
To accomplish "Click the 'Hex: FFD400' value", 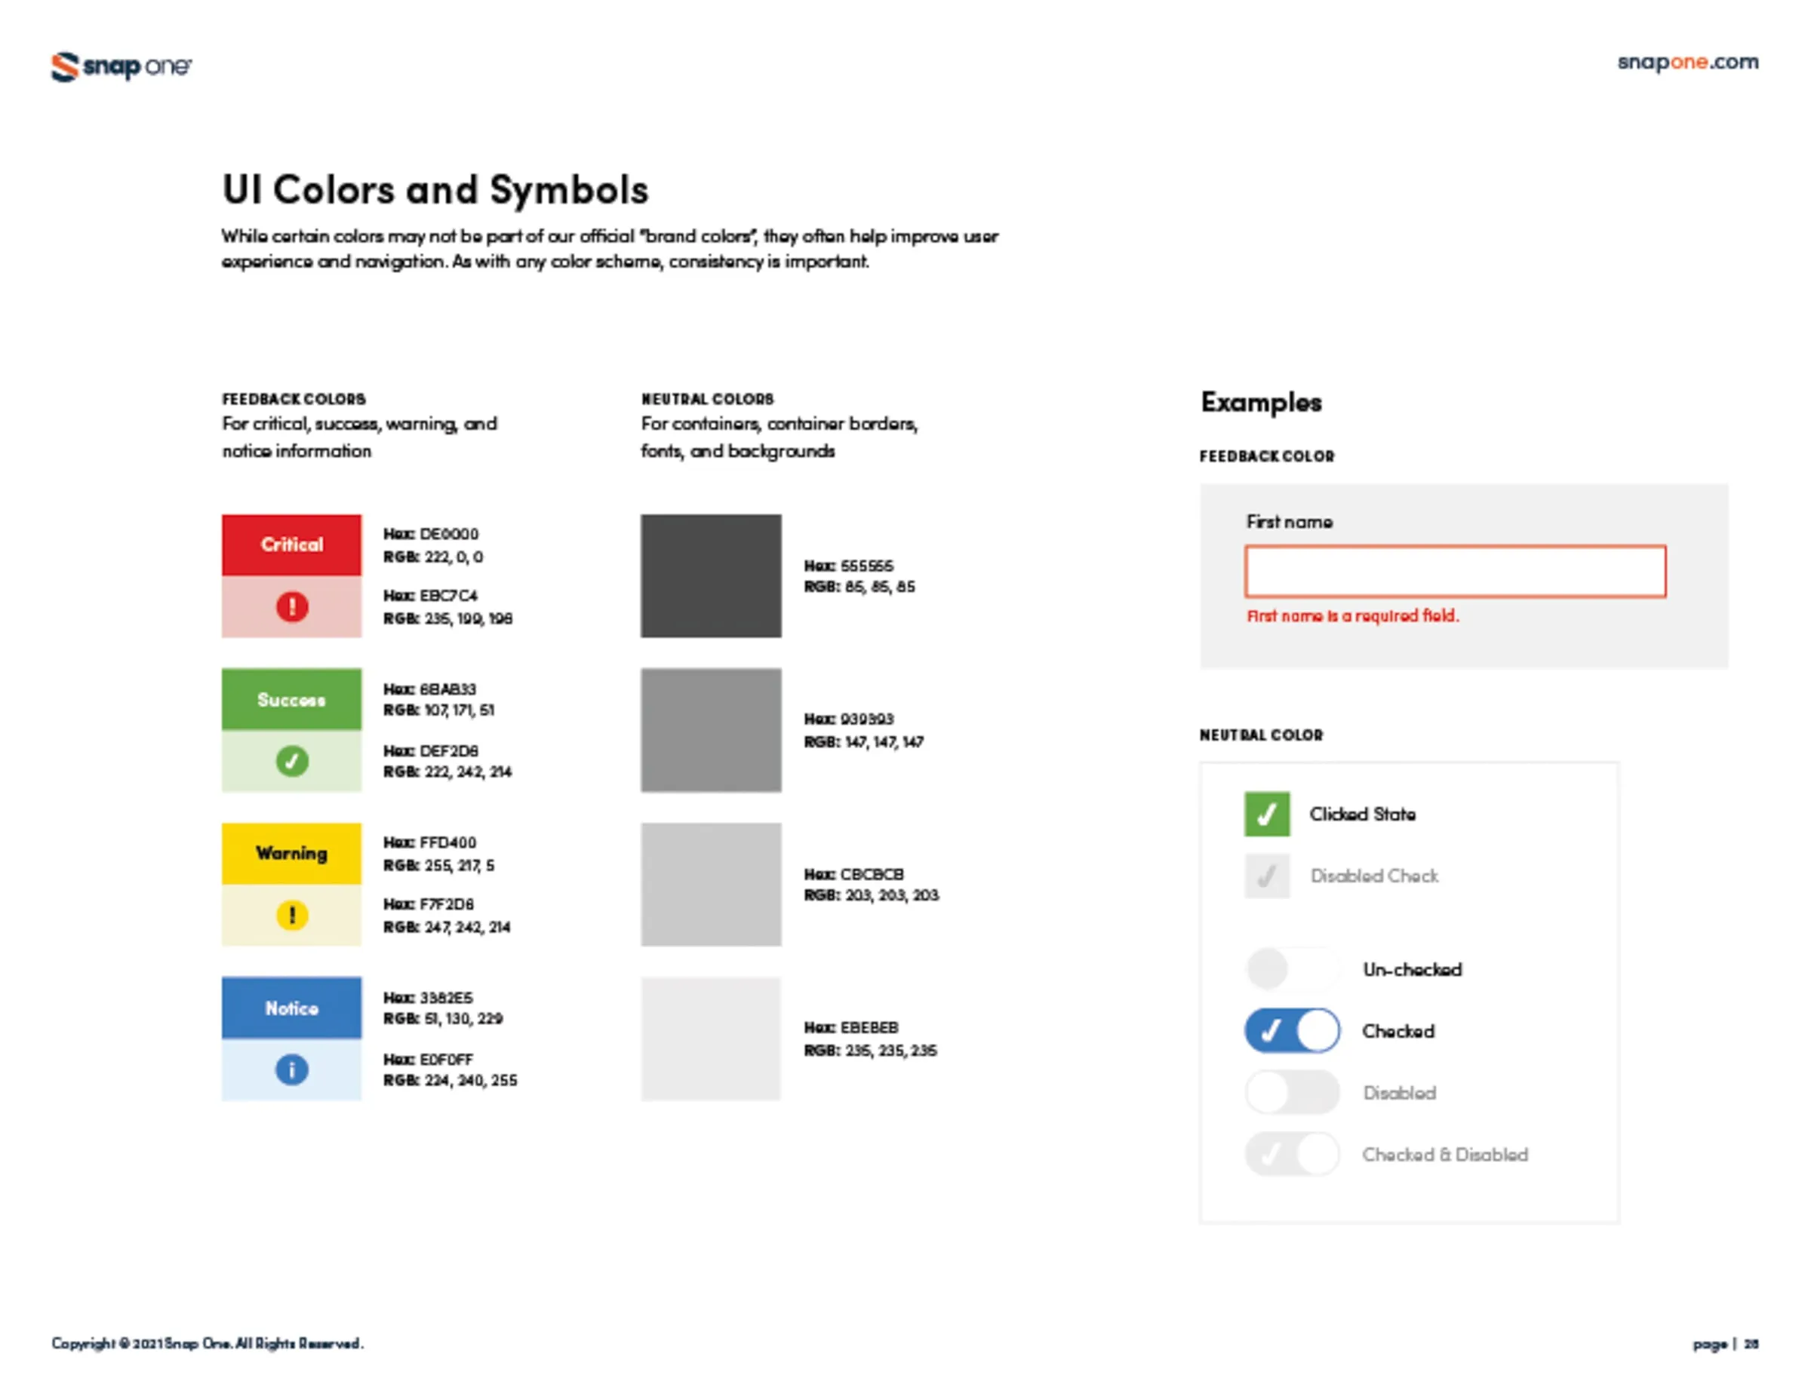I will (429, 843).
